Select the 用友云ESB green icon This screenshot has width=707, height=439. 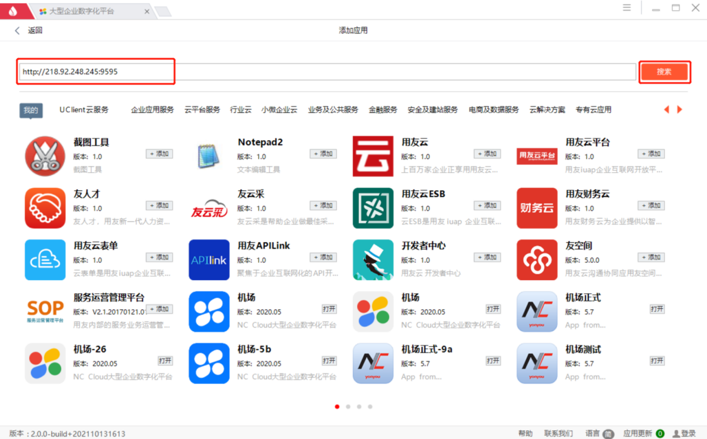click(373, 208)
